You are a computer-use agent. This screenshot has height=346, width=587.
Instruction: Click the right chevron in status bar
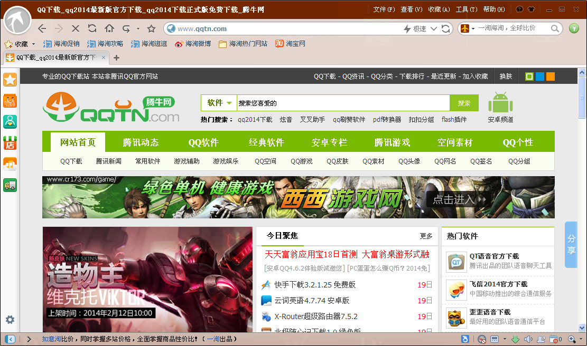(29, 339)
